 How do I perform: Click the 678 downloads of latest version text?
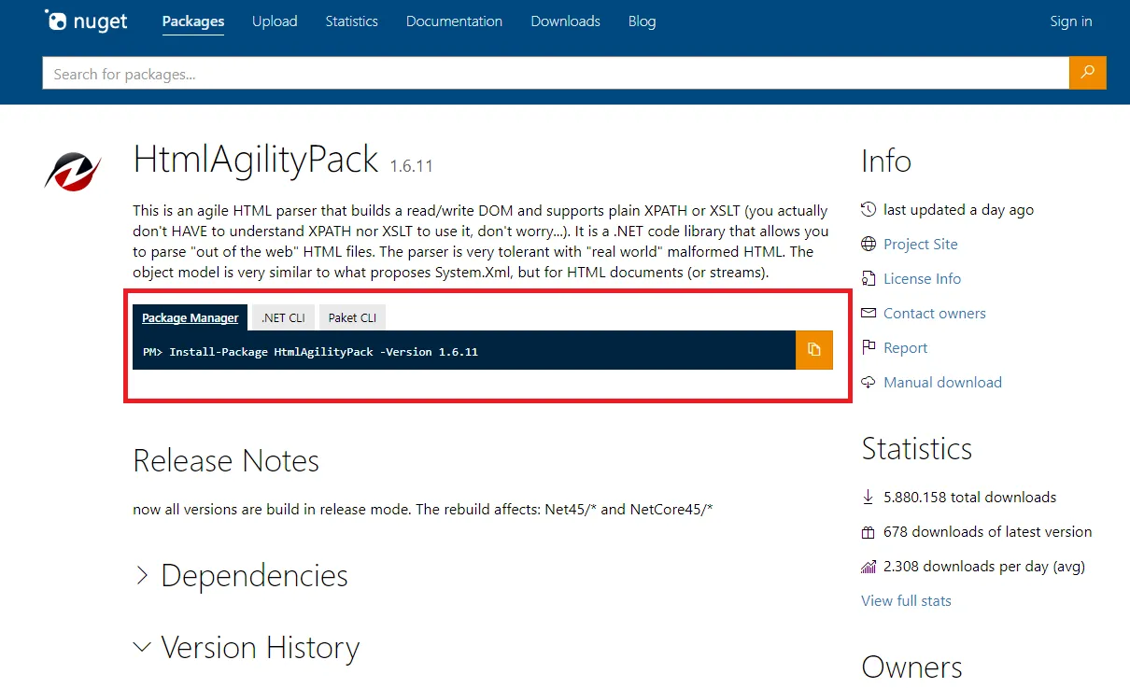point(988,532)
